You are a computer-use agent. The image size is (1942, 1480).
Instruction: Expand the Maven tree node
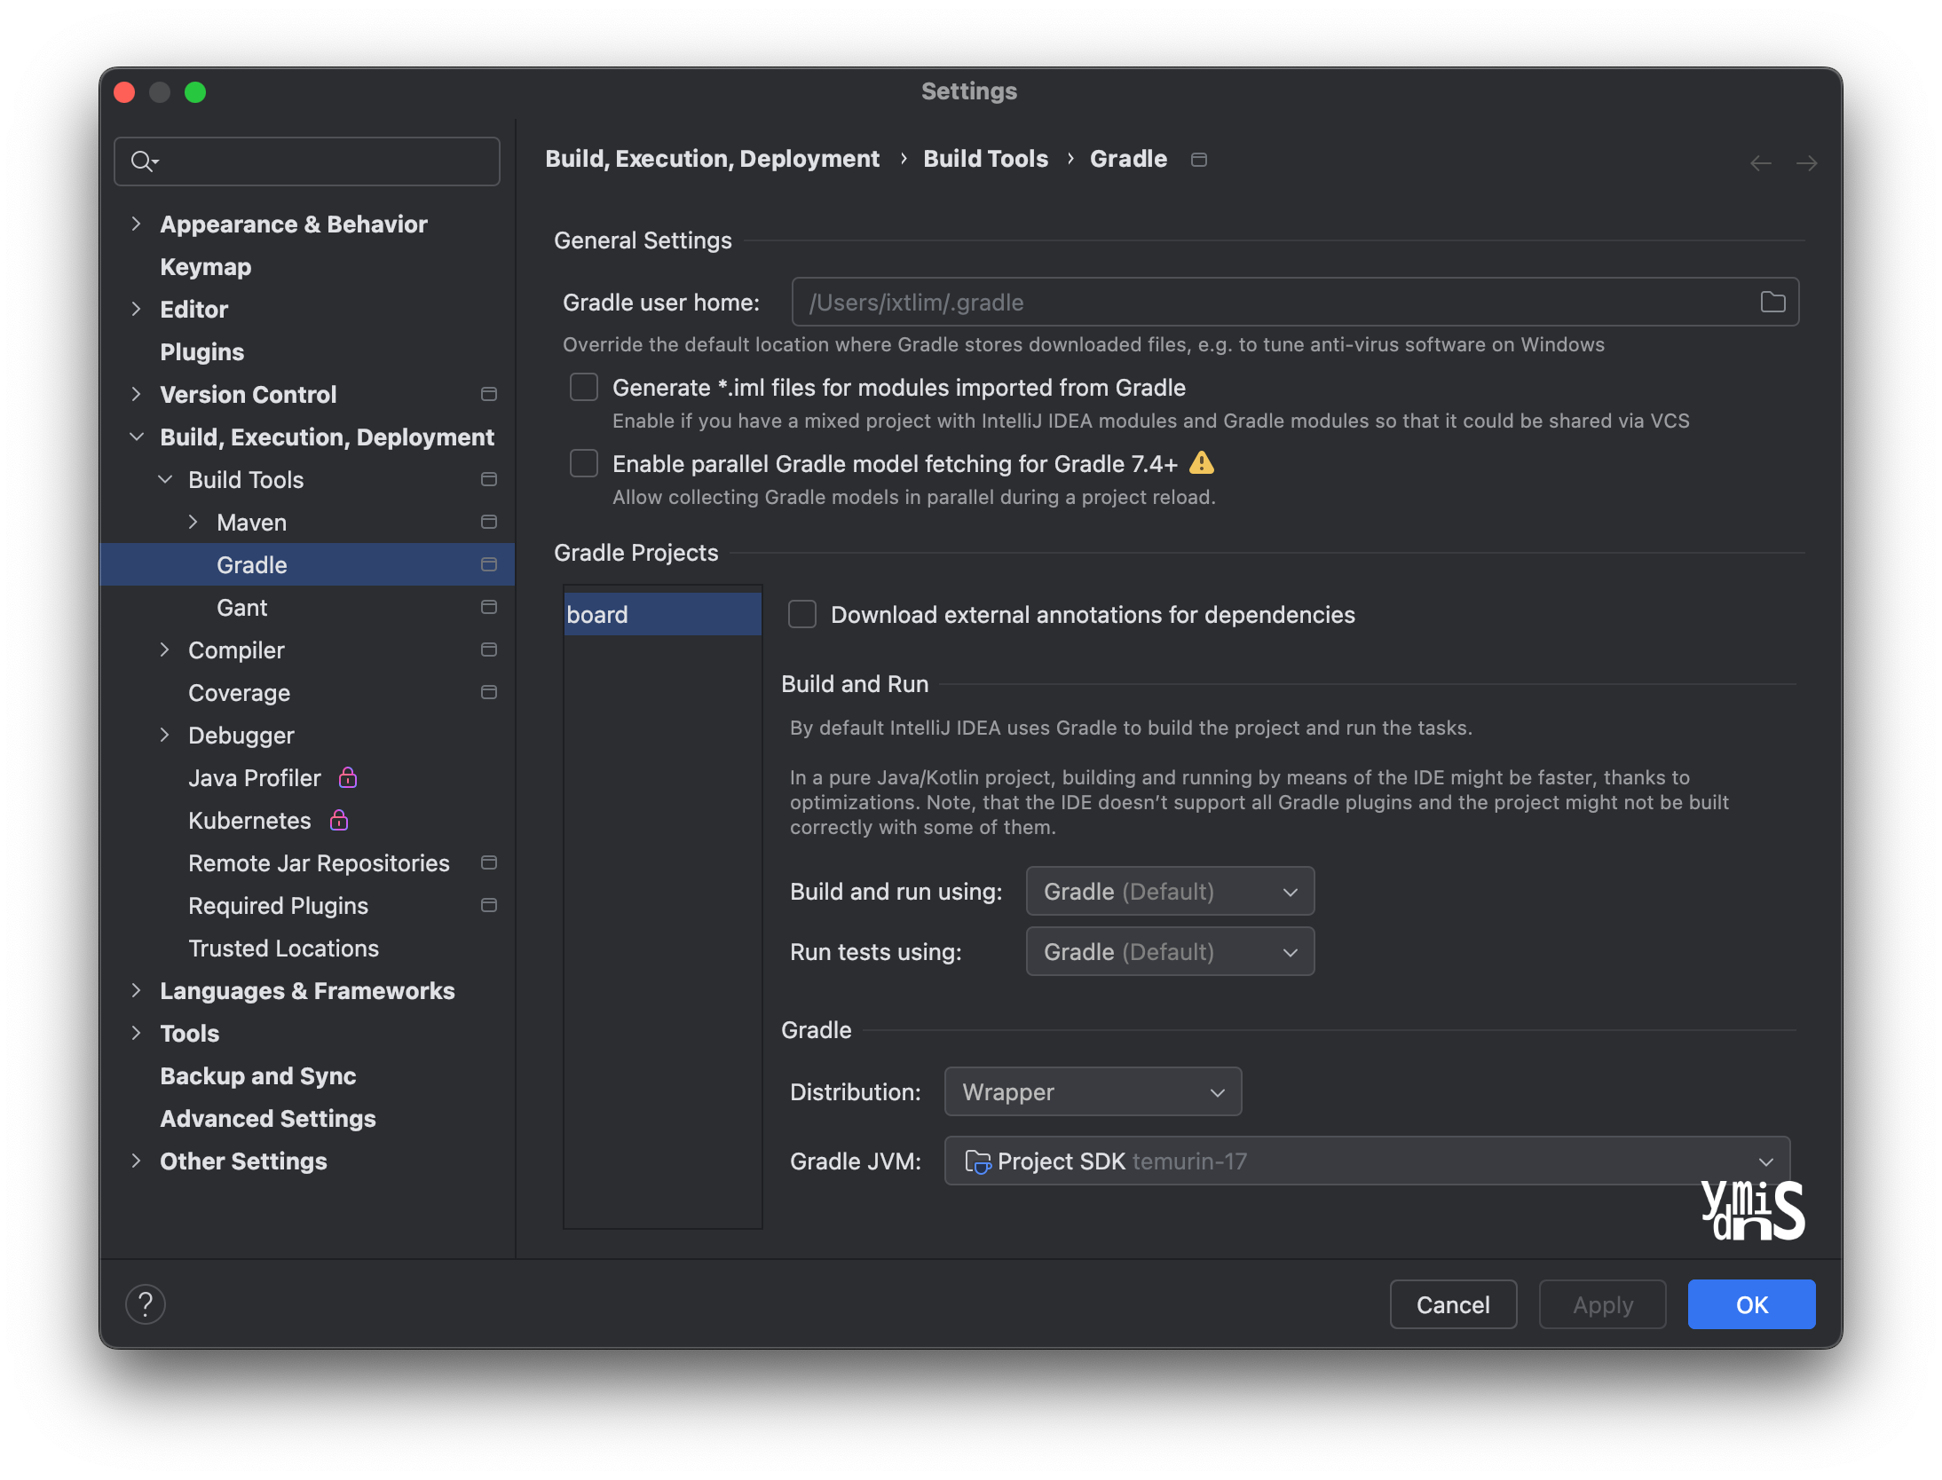click(193, 523)
